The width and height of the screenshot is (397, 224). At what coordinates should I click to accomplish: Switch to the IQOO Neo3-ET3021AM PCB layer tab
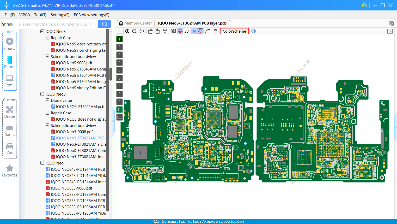pyautogui.click(x=192, y=23)
